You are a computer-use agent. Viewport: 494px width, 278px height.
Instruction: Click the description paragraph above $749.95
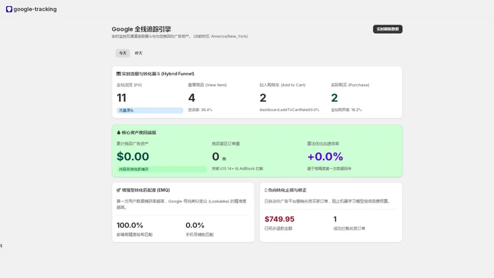tap(328, 201)
